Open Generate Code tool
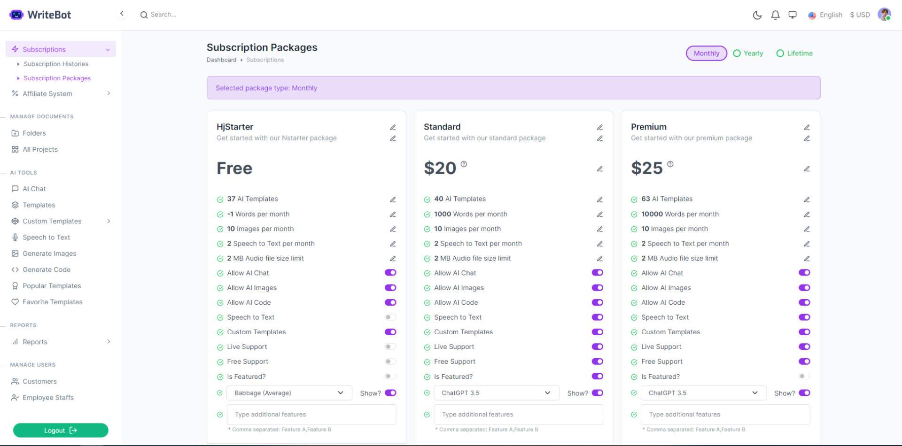 pos(46,269)
